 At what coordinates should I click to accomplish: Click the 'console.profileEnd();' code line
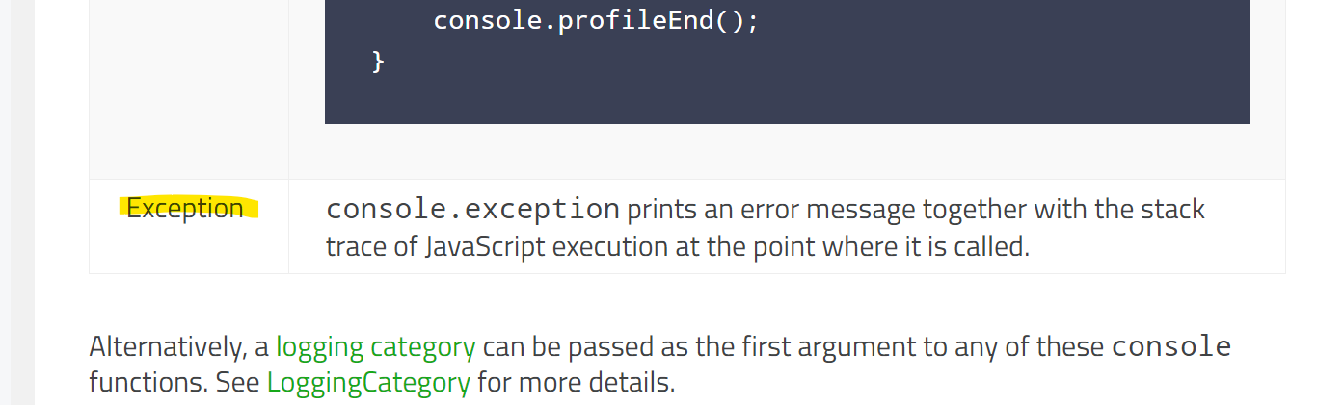pyautogui.click(x=596, y=20)
